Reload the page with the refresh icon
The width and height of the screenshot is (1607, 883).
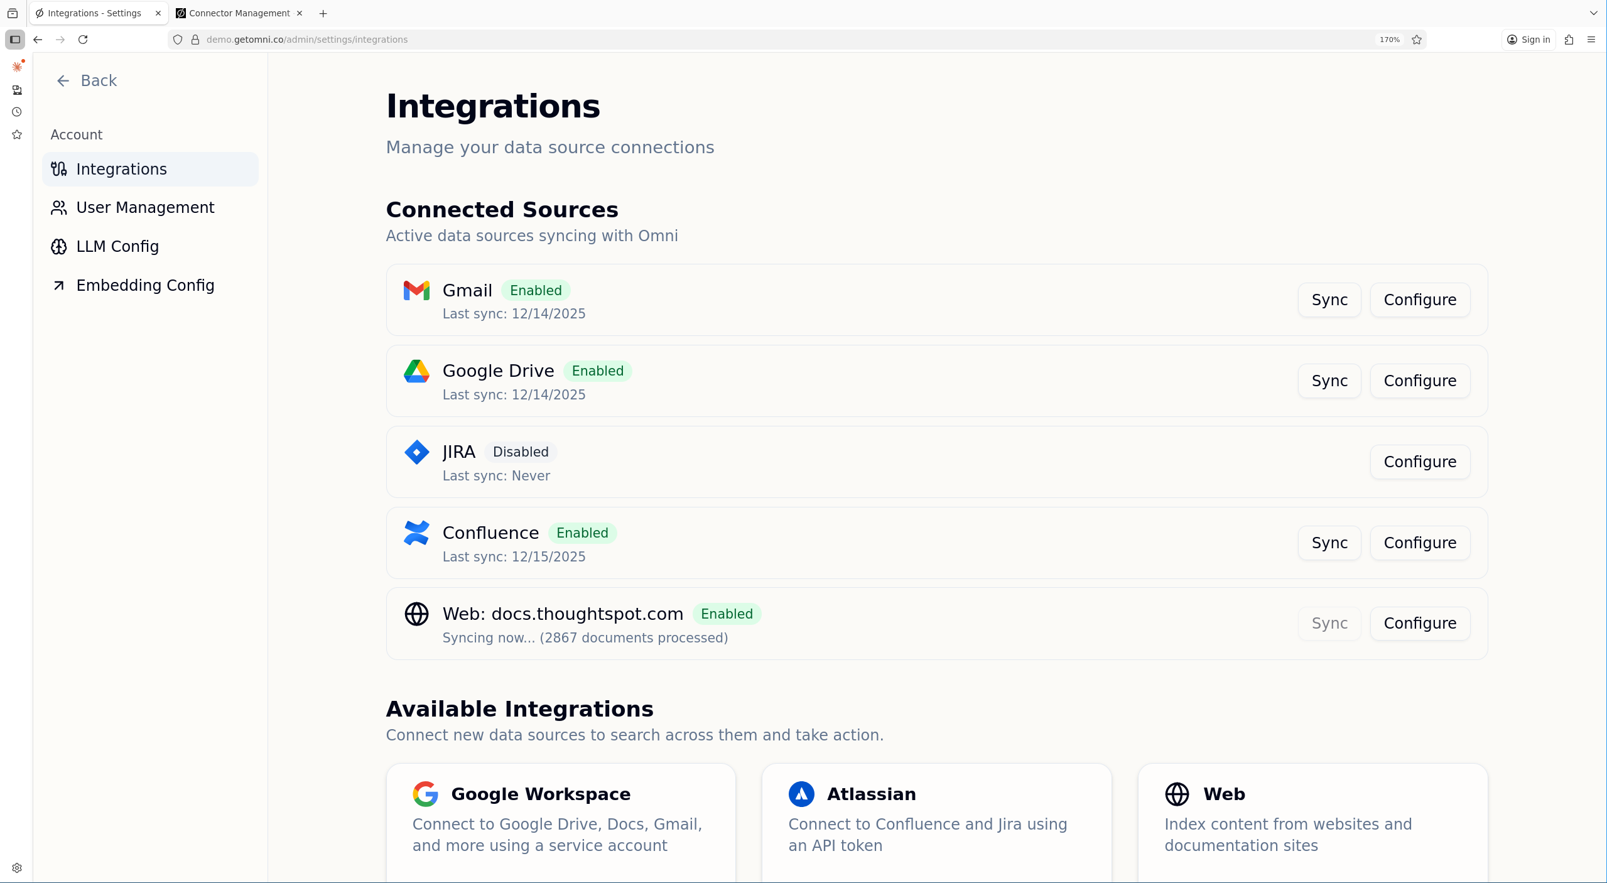click(x=83, y=40)
